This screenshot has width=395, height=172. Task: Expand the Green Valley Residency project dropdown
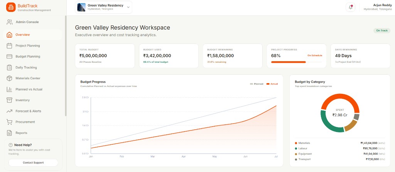(x=103, y=7)
